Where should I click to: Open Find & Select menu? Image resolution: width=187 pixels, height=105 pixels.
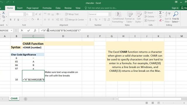point(176,17)
